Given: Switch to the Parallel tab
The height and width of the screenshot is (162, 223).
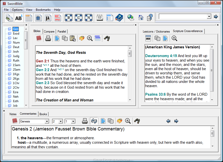Looking at the screenshot, I should tap(62, 32).
